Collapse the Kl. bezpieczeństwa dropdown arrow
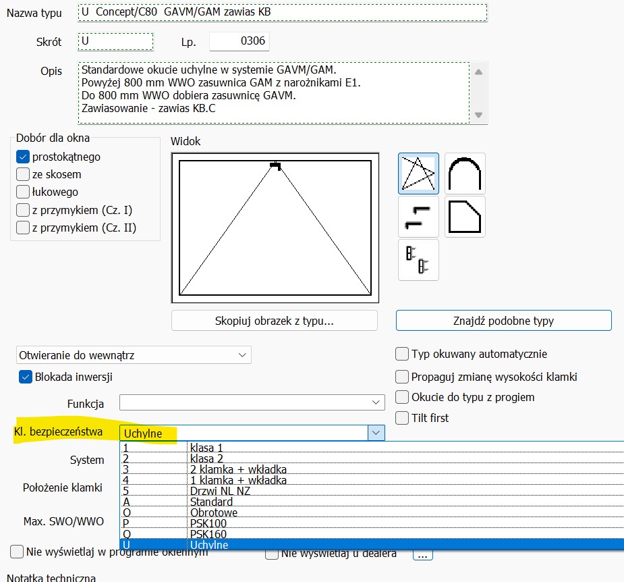Viewport: 624px width, 582px height. (376, 433)
